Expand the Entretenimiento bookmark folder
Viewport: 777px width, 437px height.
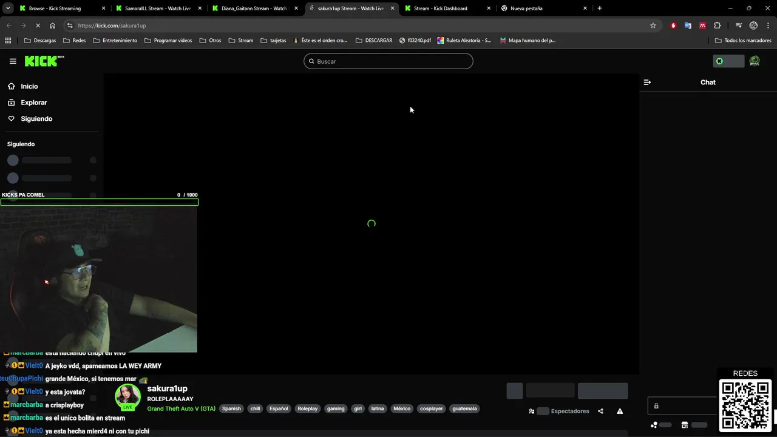point(115,41)
